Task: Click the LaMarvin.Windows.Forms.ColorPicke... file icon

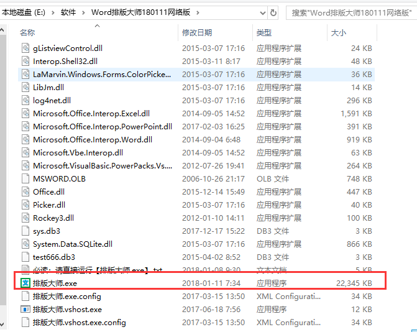Action: click(x=25, y=74)
